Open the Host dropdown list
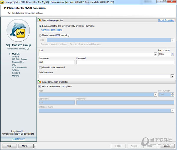This screenshot has width=177, height=150. (155, 54)
